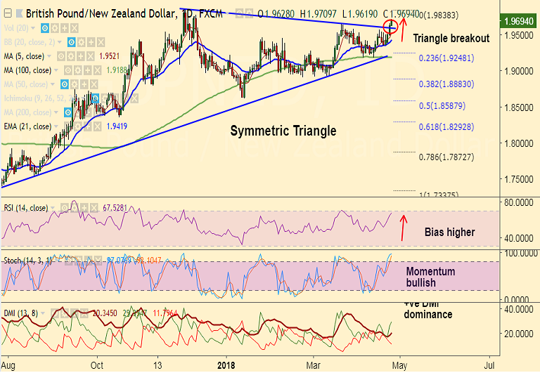Click the green 1.96940 current price label

[x=519, y=21]
